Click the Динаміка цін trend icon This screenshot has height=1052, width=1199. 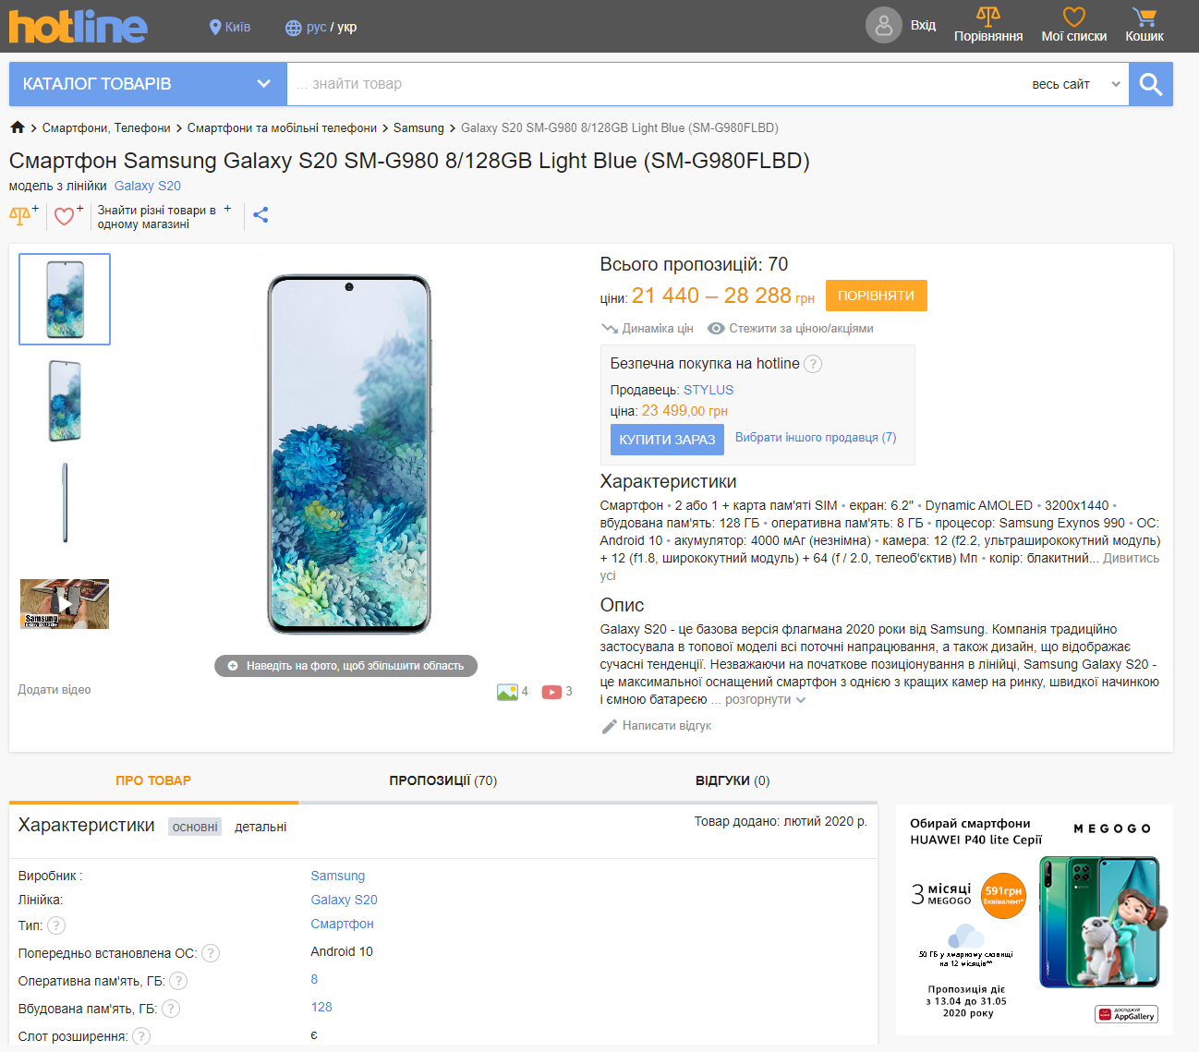610,329
